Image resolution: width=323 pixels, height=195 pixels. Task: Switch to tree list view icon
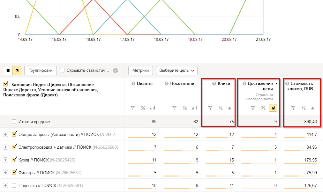[17, 71]
